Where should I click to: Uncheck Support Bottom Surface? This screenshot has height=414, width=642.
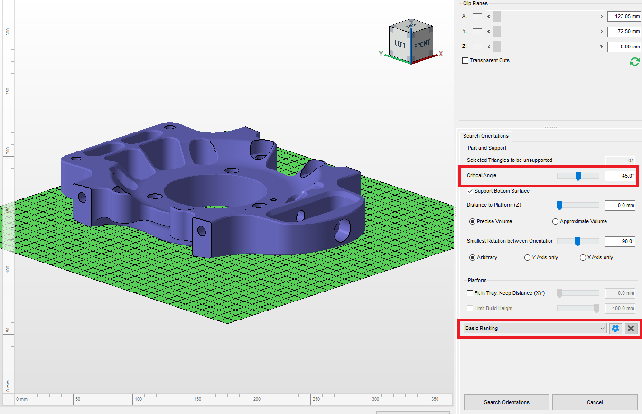(x=470, y=191)
